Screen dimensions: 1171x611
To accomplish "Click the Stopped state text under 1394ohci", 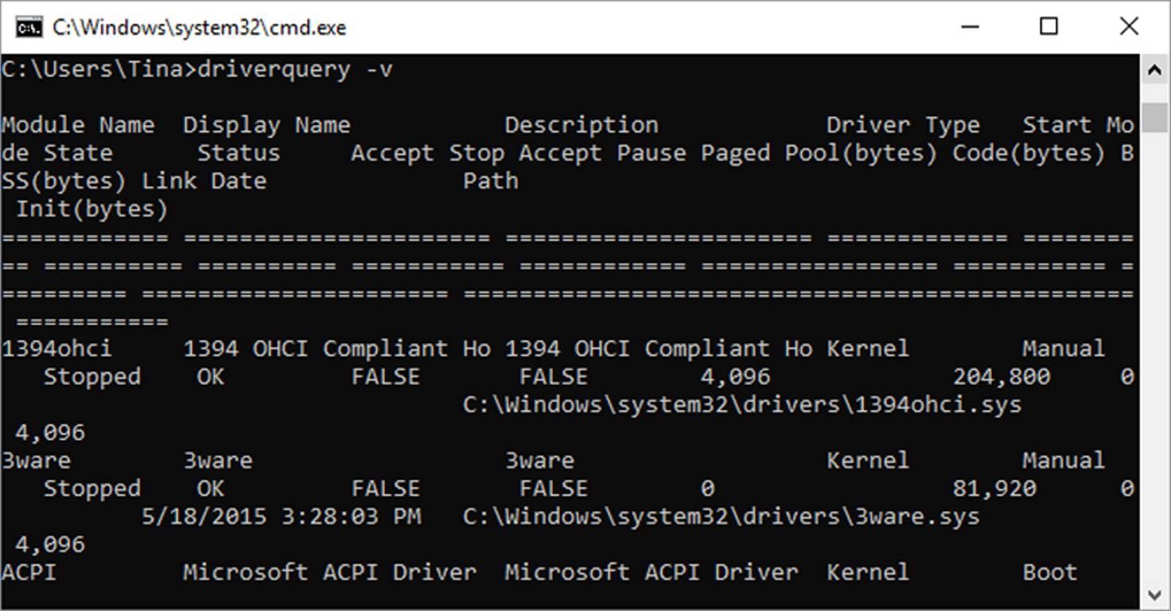I will [x=91, y=376].
